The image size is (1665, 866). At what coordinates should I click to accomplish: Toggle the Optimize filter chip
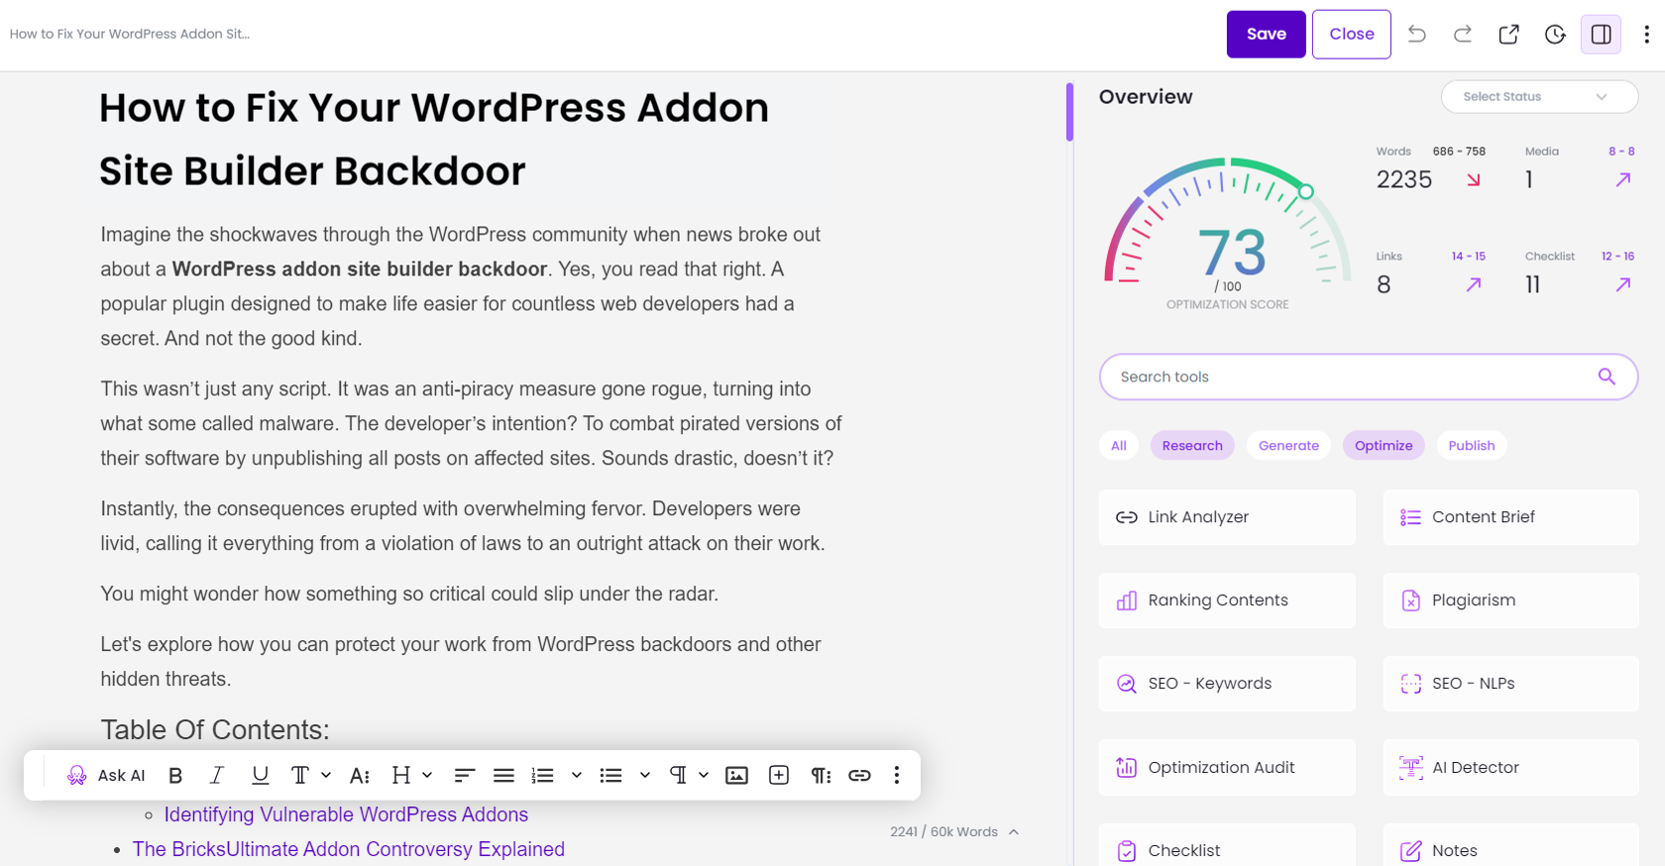(x=1384, y=446)
